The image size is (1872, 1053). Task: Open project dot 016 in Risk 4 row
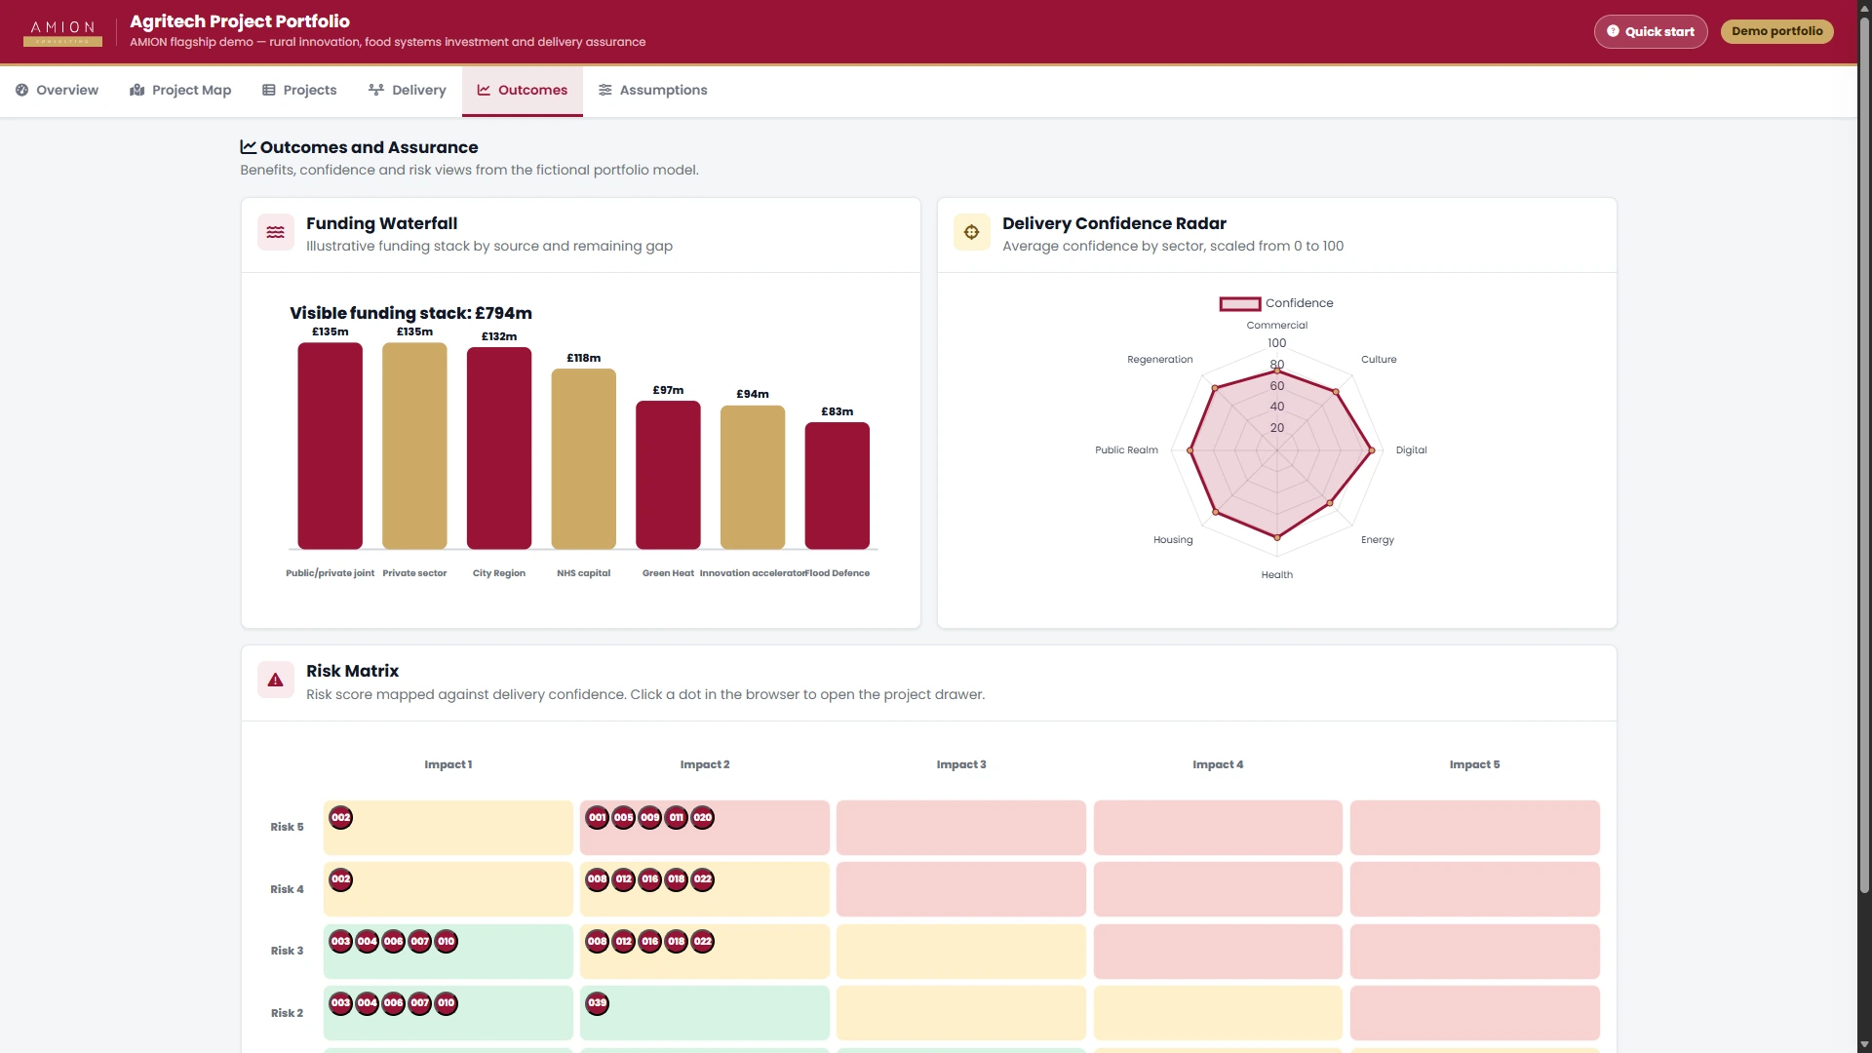click(650, 879)
